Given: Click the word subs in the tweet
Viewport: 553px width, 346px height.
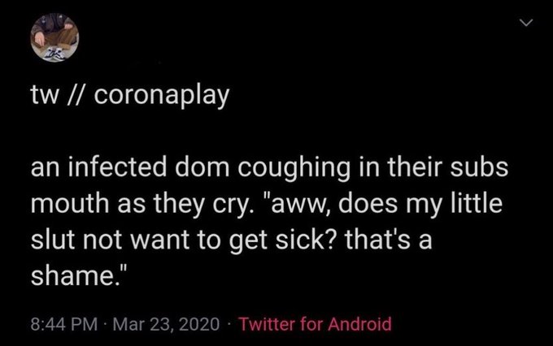Looking at the screenshot, I should tap(479, 167).
